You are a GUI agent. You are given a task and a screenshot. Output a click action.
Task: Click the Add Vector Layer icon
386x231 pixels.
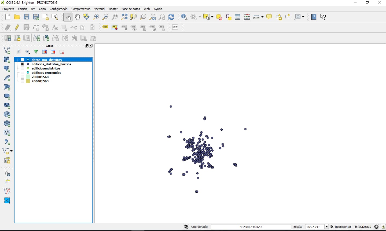pos(7,50)
